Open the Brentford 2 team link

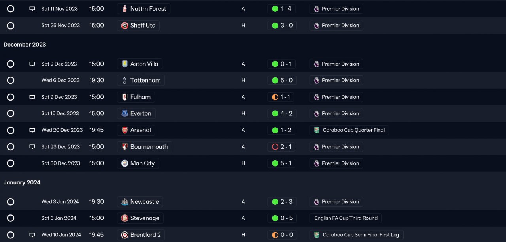pos(145,235)
